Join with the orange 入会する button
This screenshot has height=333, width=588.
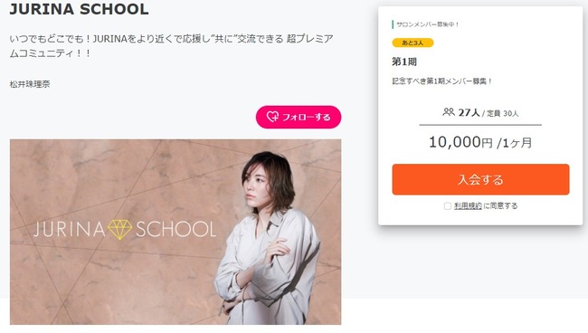click(480, 179)
